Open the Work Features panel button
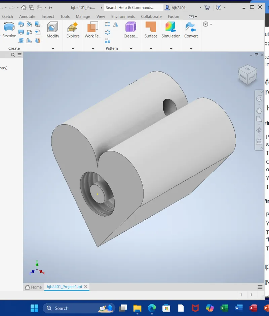 [93, 30]
